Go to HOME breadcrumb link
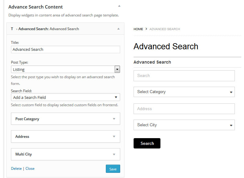This screenshot has height=178, width=244. coord(138,29)
